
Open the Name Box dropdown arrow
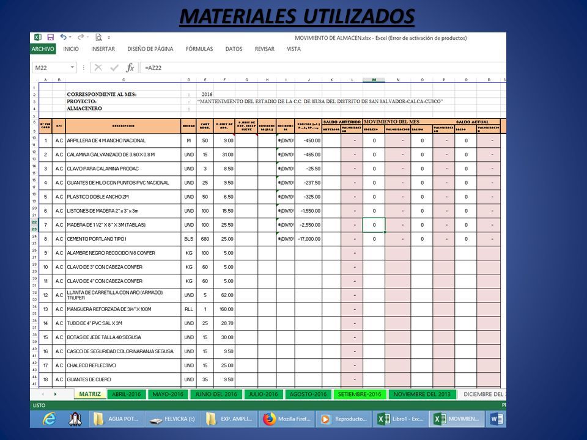[72, 67]
